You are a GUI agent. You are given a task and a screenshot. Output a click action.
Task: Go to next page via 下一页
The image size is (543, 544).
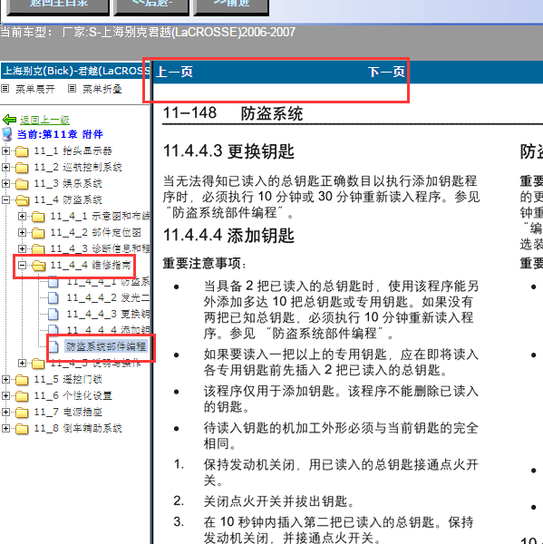click(386, 73)
